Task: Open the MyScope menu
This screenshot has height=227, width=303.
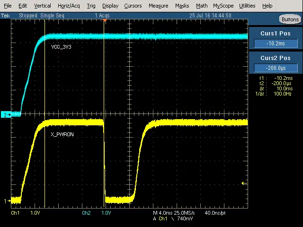Action: [x=223, y=6]
